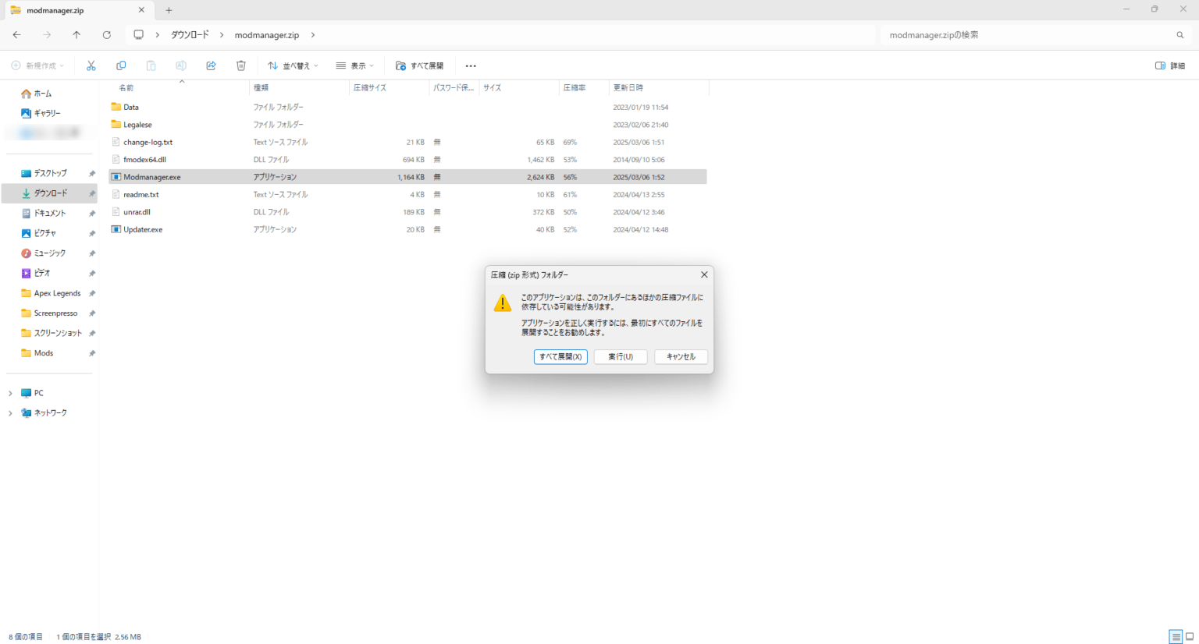Click the Copy icon in toolbar
This screenshot has width=1199, height=644.
[x=121, y=65]
